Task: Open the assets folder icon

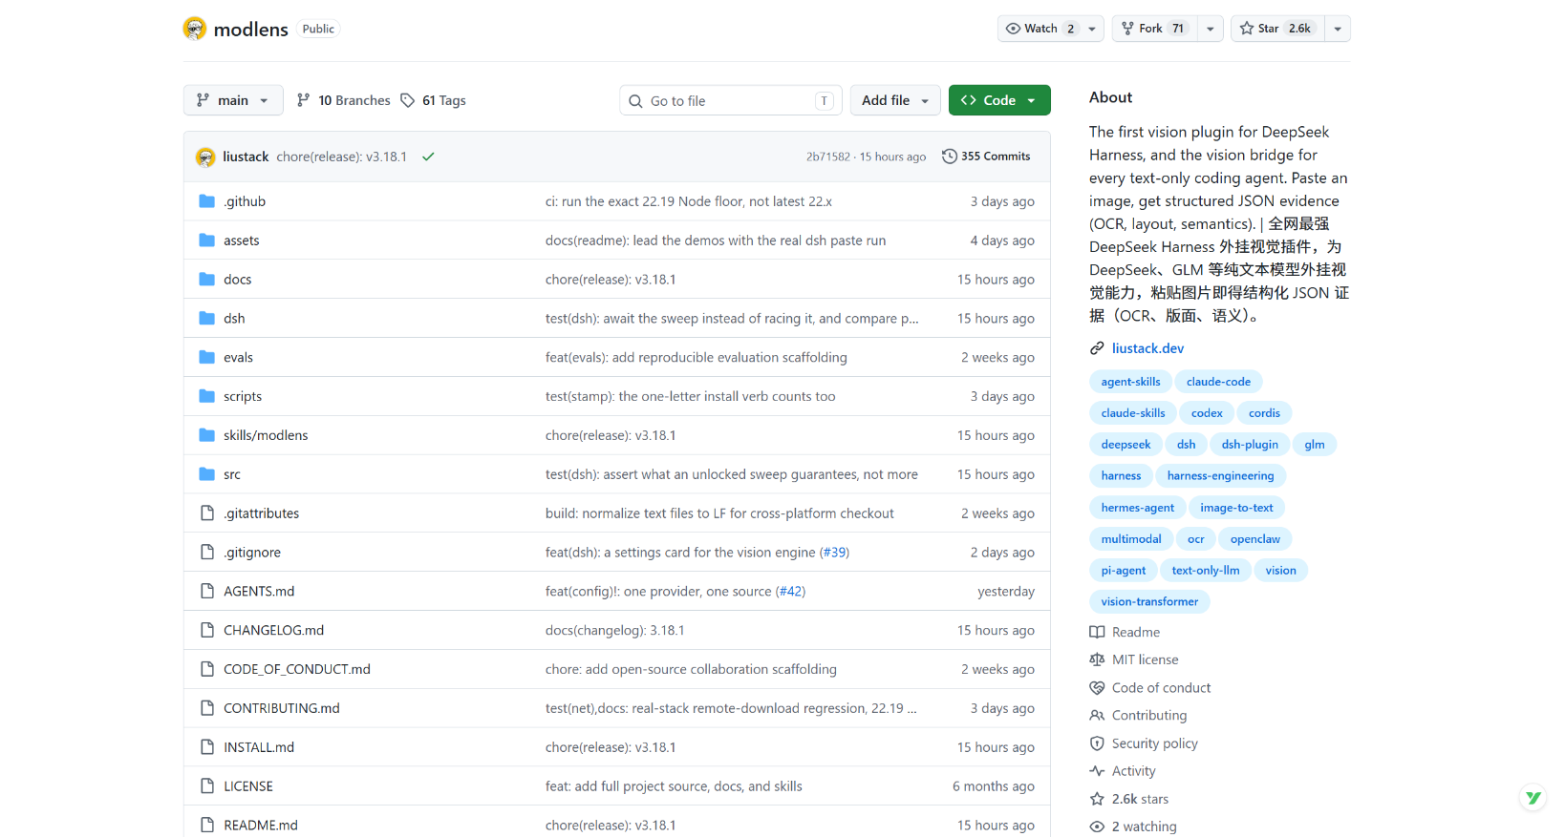Action: click(x=206, y=241)
